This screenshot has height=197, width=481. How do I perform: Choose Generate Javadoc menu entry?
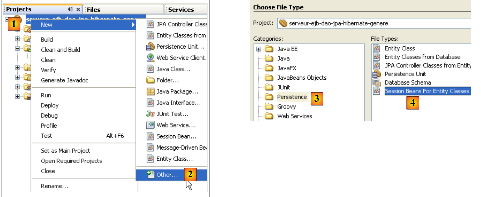[64, 80]
